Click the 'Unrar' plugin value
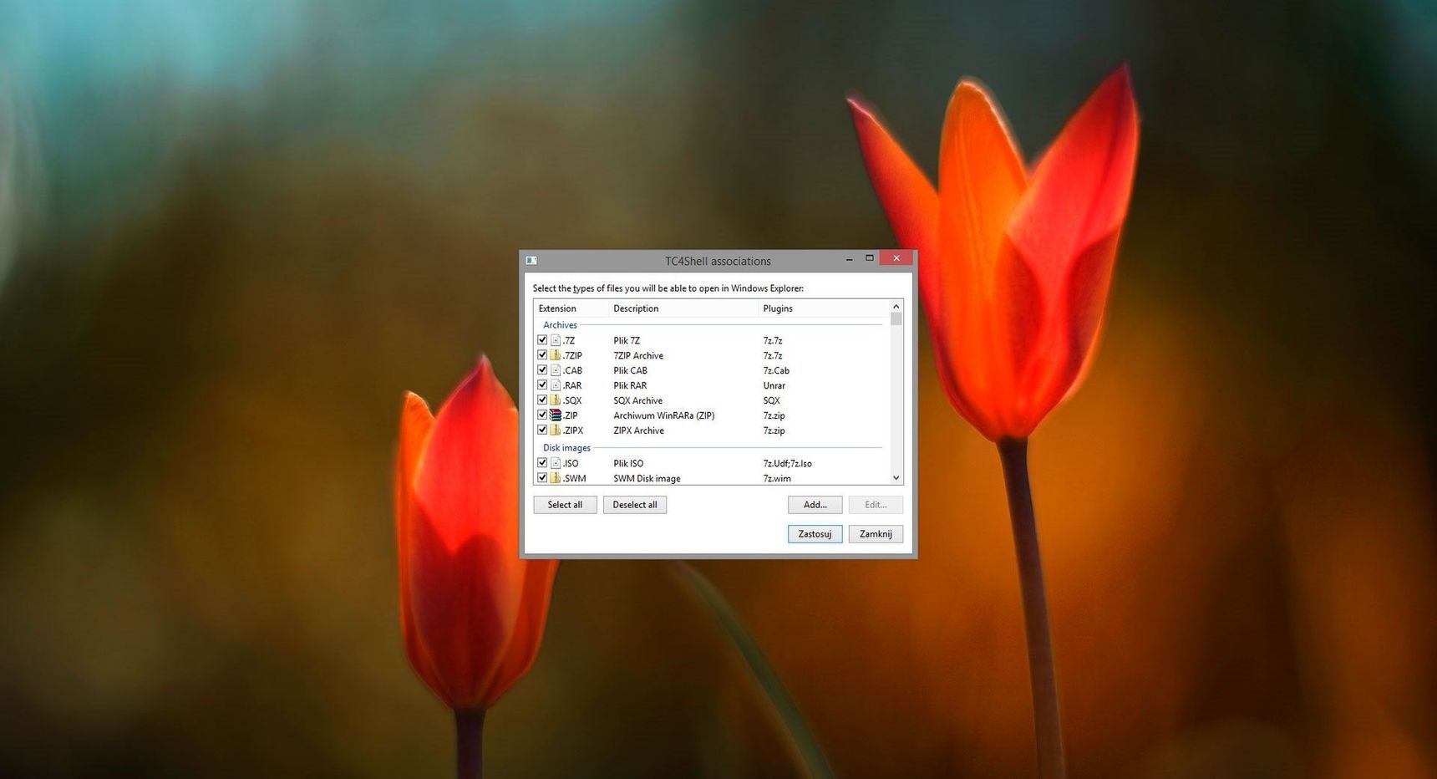 [x=774, y=385]
